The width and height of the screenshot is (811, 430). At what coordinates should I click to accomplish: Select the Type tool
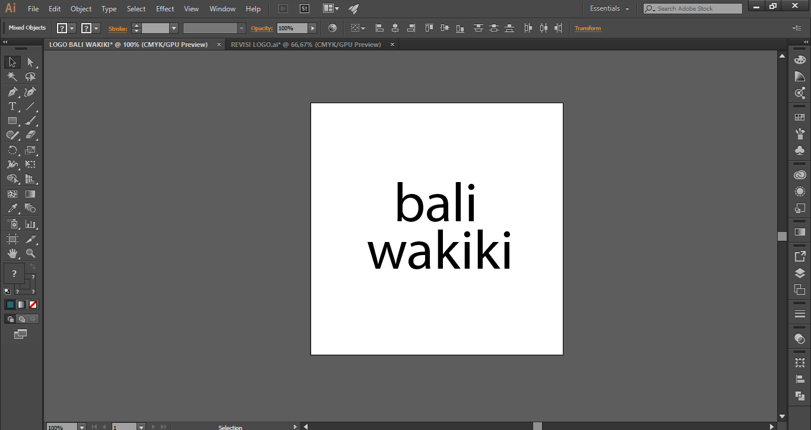coord(12,106)
